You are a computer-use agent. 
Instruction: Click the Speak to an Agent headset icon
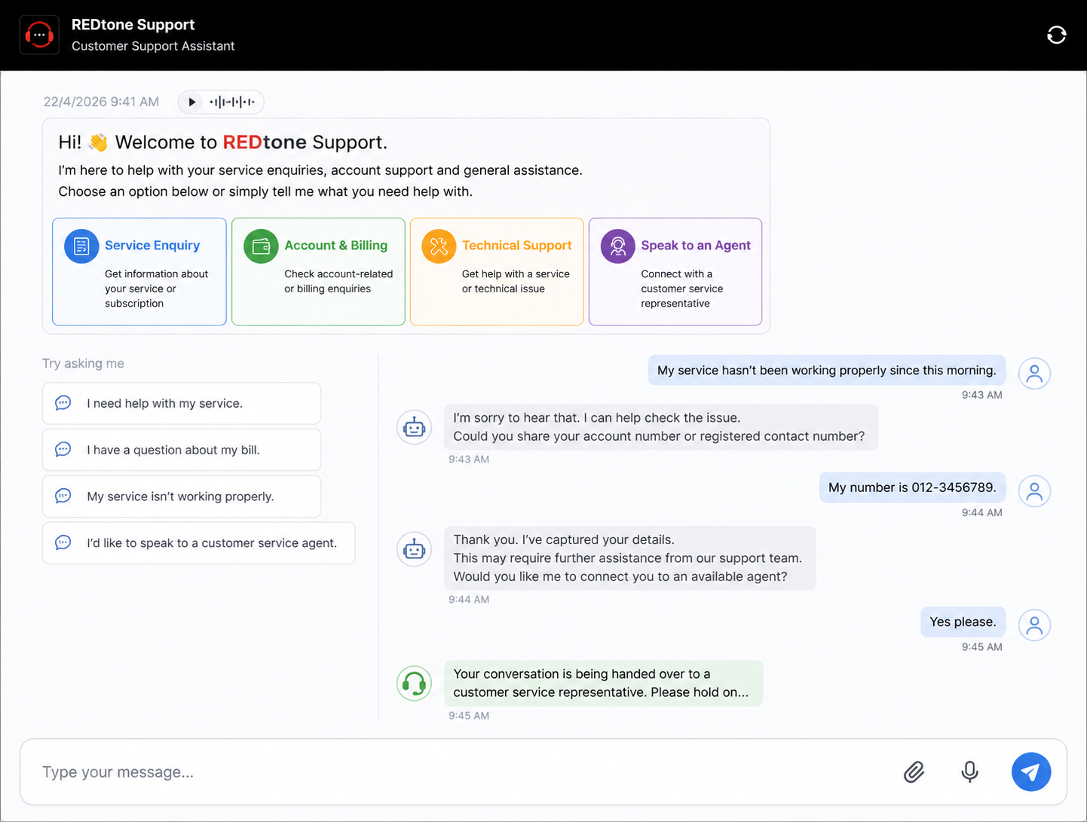coord(617,246)
